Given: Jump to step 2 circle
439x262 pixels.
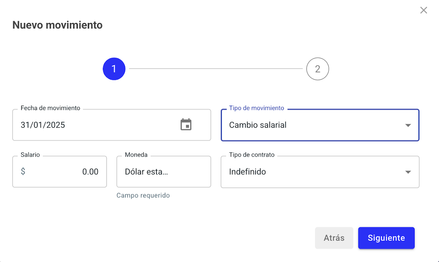Looking at the screenshot, I should pyautogui.click(x=317, y=69).
